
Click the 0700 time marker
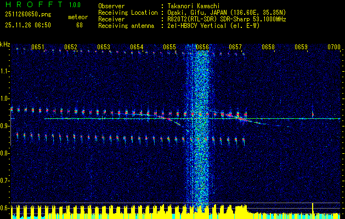tap(334, 47)
